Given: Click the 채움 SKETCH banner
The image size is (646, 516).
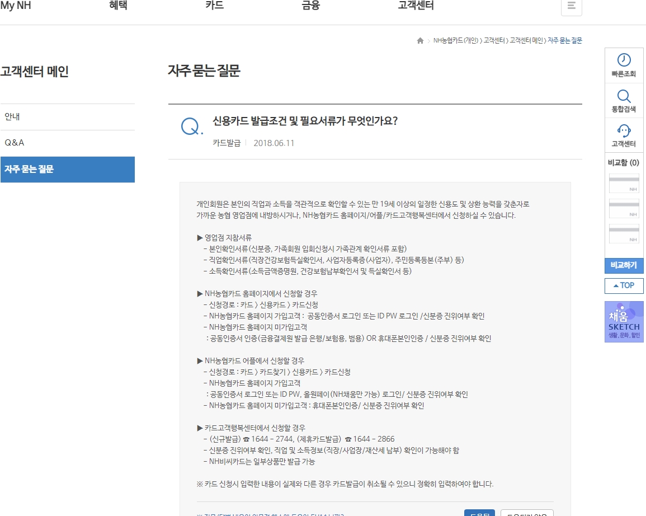Looking at the screenshot, I should click(624, 321).
